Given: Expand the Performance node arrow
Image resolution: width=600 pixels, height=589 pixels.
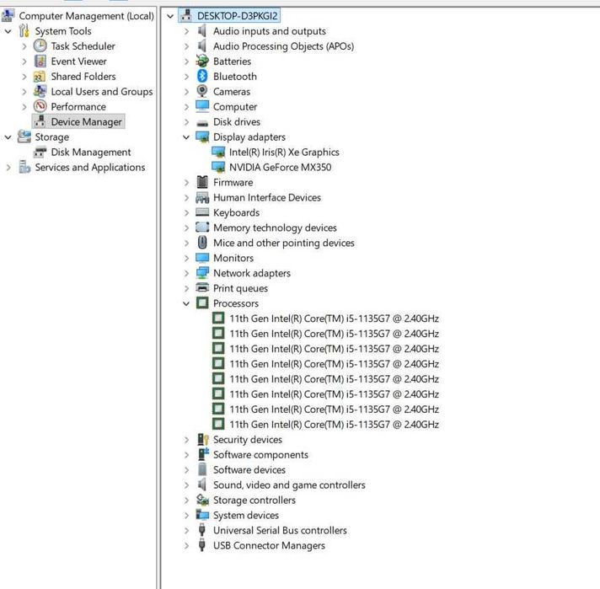Looking at the screenshot, I should [24, 107].
